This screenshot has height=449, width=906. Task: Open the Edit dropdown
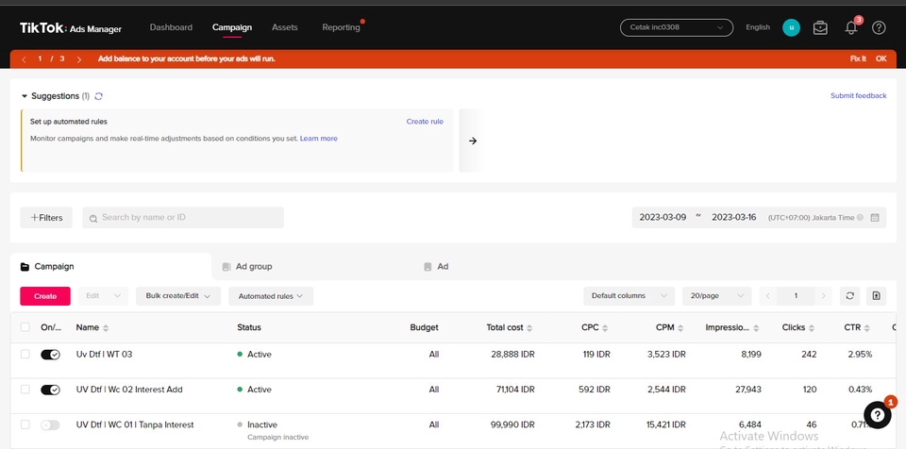[103, 296]
